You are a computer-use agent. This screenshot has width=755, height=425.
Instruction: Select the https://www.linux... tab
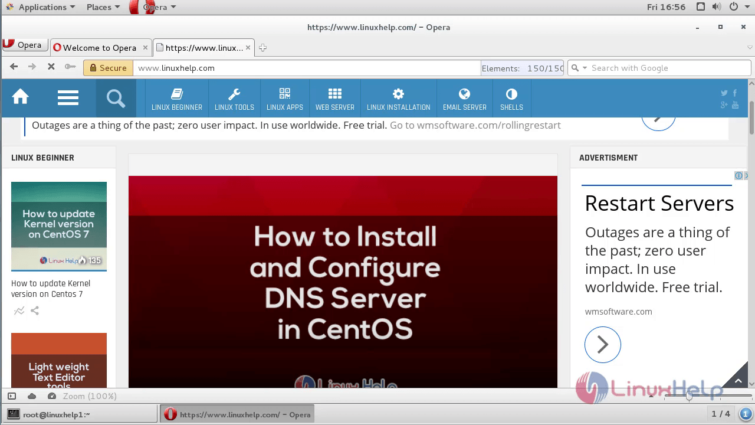pos(204,48)
